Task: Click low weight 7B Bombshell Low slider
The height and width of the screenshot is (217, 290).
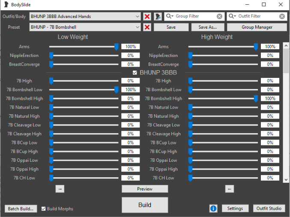Action: 84,90
